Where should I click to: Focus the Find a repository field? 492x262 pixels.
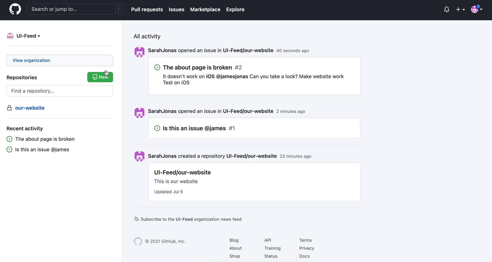(59, 91)
